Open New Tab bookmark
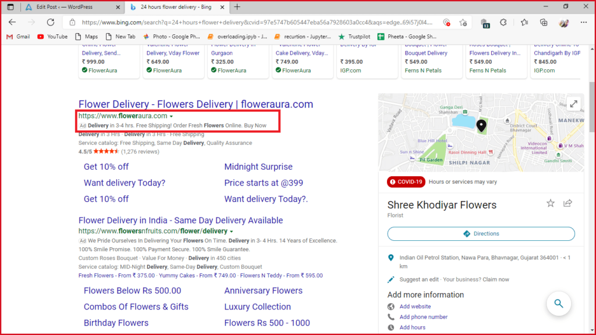The image size is (596, 335). pos(120,37)
